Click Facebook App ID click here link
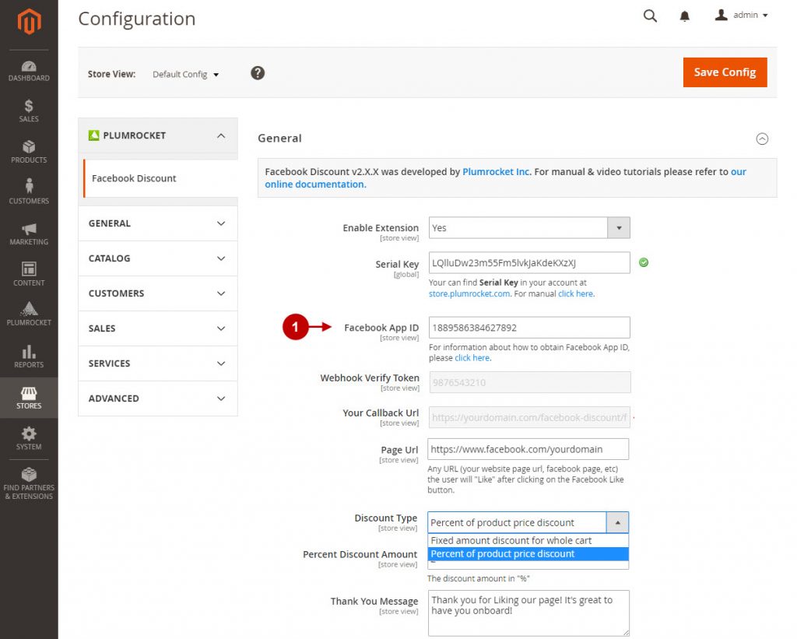The width and height of the screenshot is (797, 639). pyautogui.click(x=472, y=358)
